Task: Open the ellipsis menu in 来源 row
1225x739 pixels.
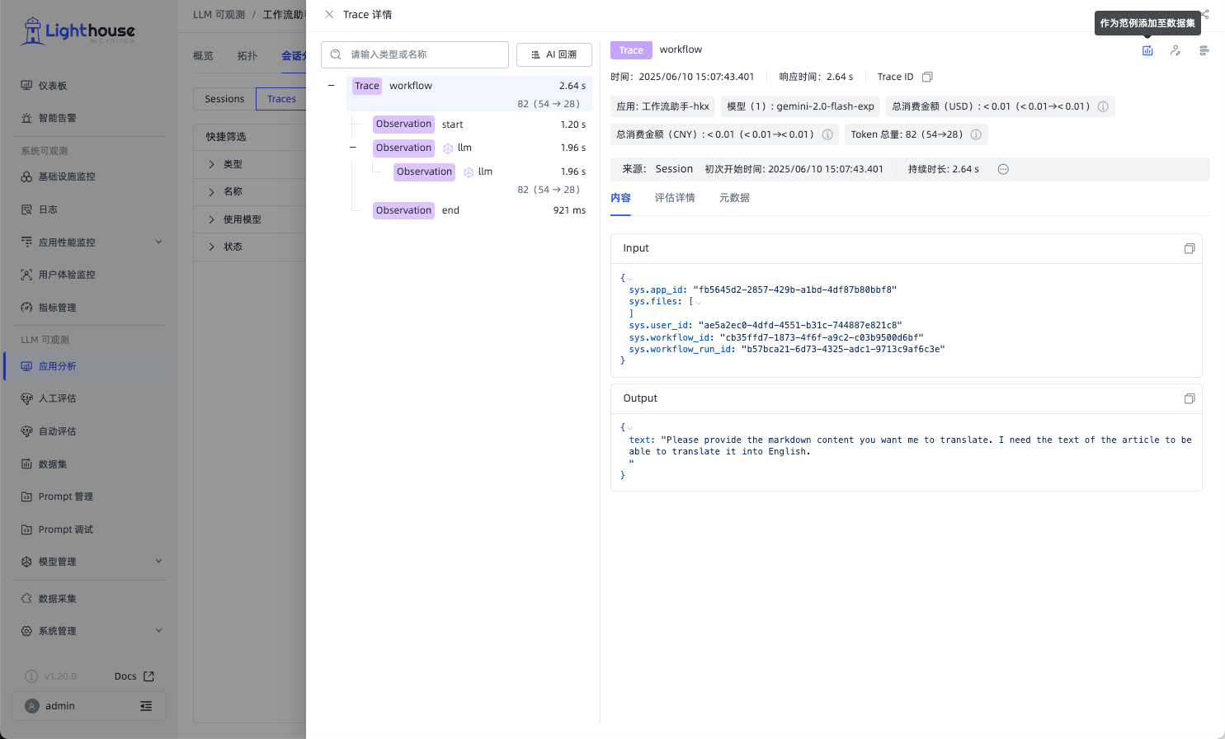Action: pyautogui.click(x=1003, y=169)
